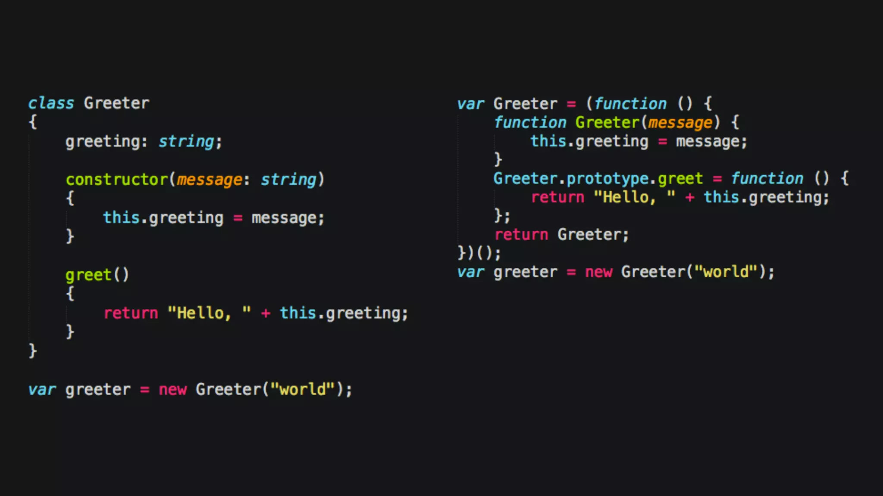The height and width of the screenshot is (496, 883).
Task: Click the prototype word in right code
Action: tap(607, 179)
